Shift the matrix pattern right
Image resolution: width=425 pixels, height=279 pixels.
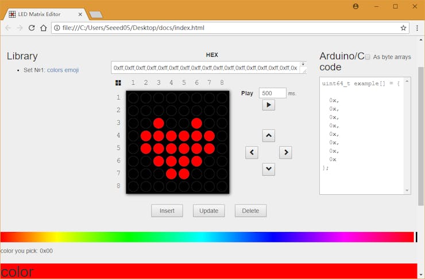point(285,152)
